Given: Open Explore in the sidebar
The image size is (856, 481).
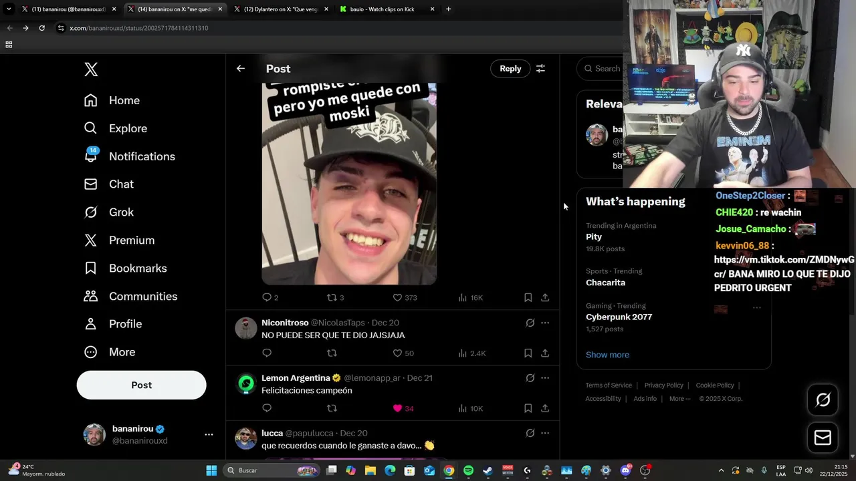Looking at the screenshot, I should [115, 128].
